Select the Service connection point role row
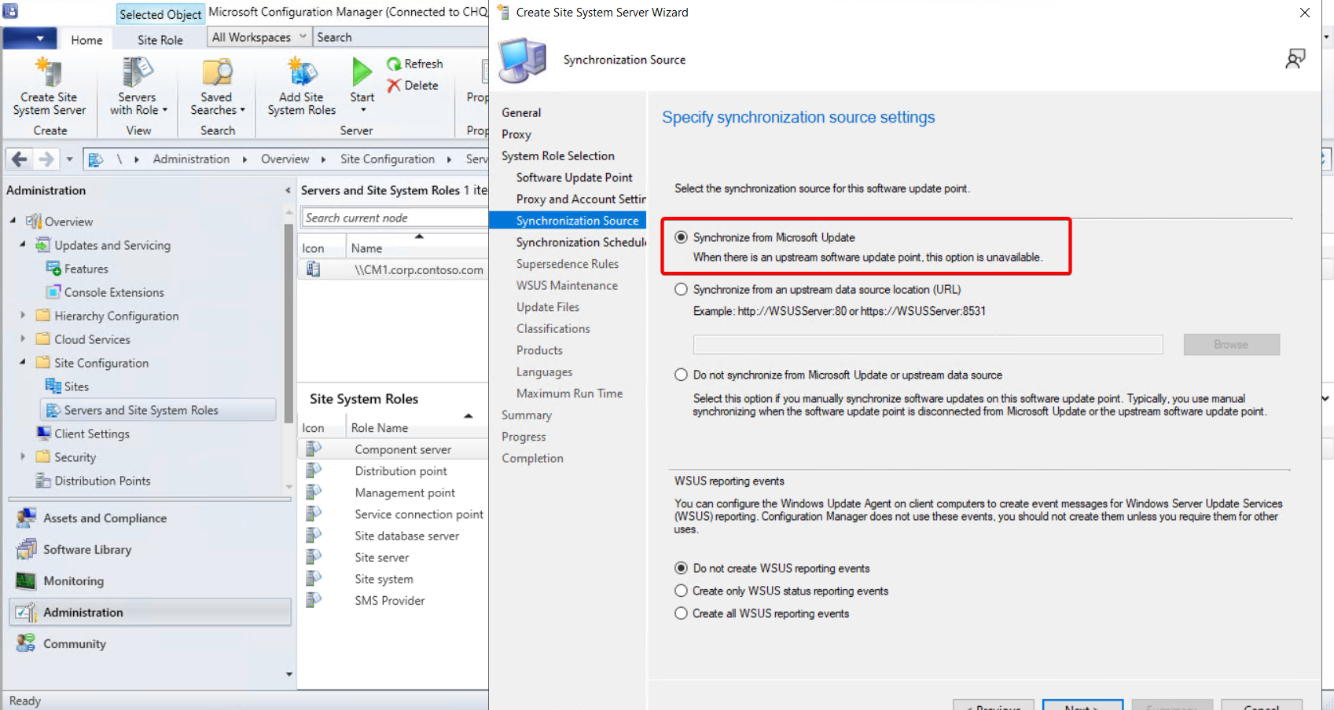Image resolution: width=1334 pixels, height=710 pixels. [393, 514]
